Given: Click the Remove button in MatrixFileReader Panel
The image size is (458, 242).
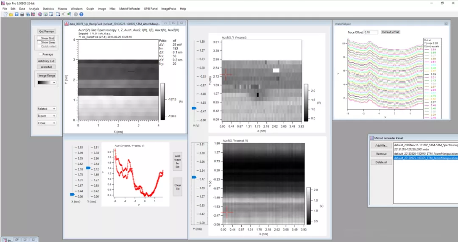Looking at the screenshot, I should coord(381,154).
